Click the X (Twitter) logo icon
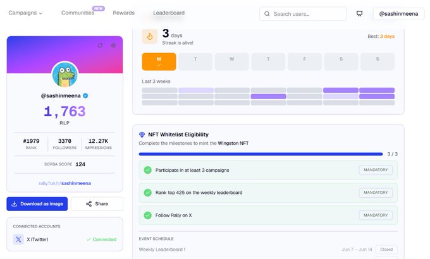Image resolution: width=430 pixels, height=259 pixels. coord(18,239)
